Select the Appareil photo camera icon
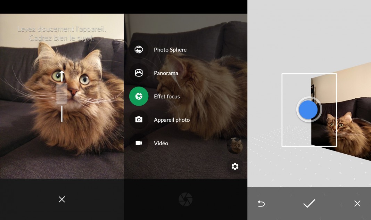Image resolution: width=371 pixels, height=220 pixels. click(139, 120)
